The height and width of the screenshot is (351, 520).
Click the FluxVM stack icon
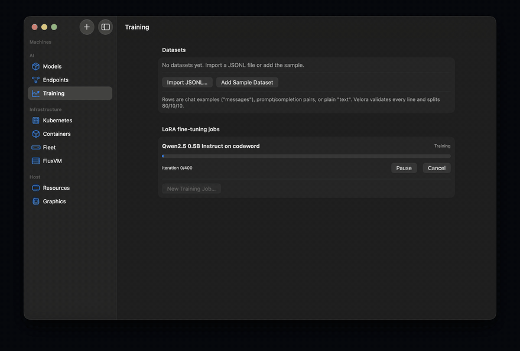point(36,161)
